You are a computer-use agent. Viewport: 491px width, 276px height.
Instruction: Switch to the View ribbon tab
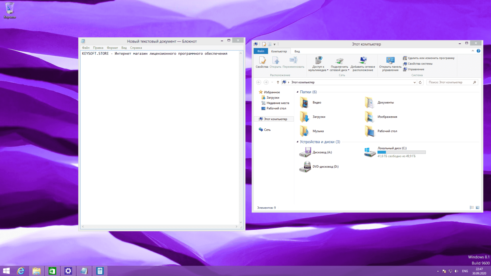point(297,51)
